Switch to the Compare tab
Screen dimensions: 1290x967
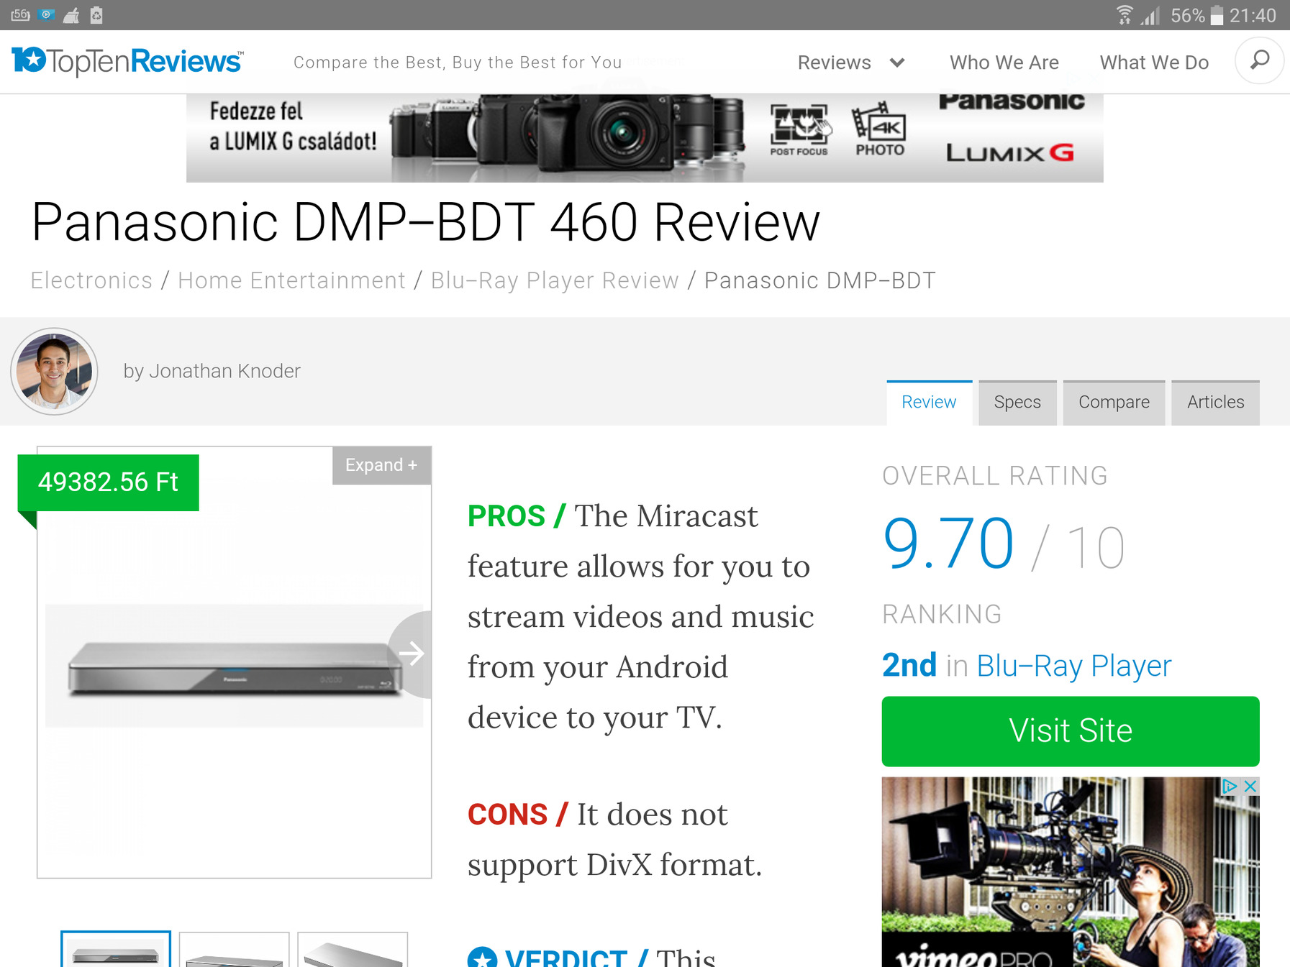(1114, 403)
